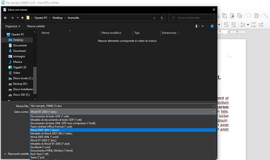Close the Salva con nome dialog
The width and height of the screenshot is (270, 160).
tap(214, 10)
